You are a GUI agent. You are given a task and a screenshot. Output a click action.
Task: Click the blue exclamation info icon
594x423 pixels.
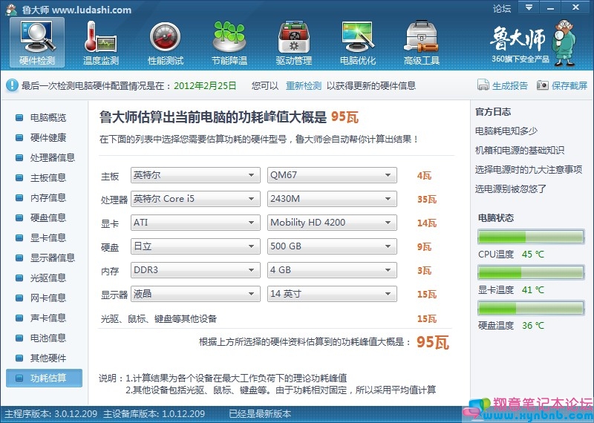pyautogui.click(x=12, y=85)
